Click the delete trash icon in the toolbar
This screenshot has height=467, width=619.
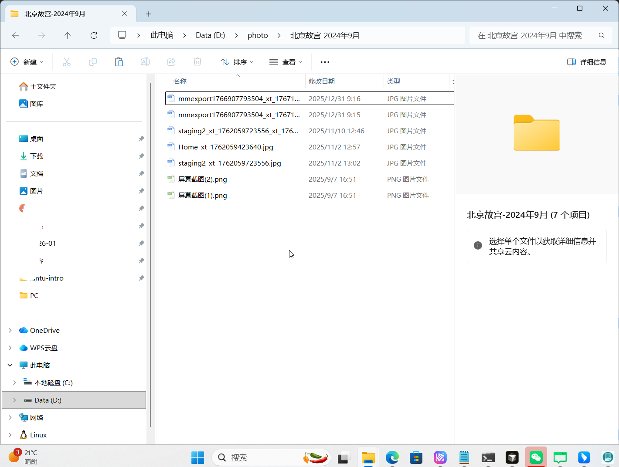coord(197,62)
